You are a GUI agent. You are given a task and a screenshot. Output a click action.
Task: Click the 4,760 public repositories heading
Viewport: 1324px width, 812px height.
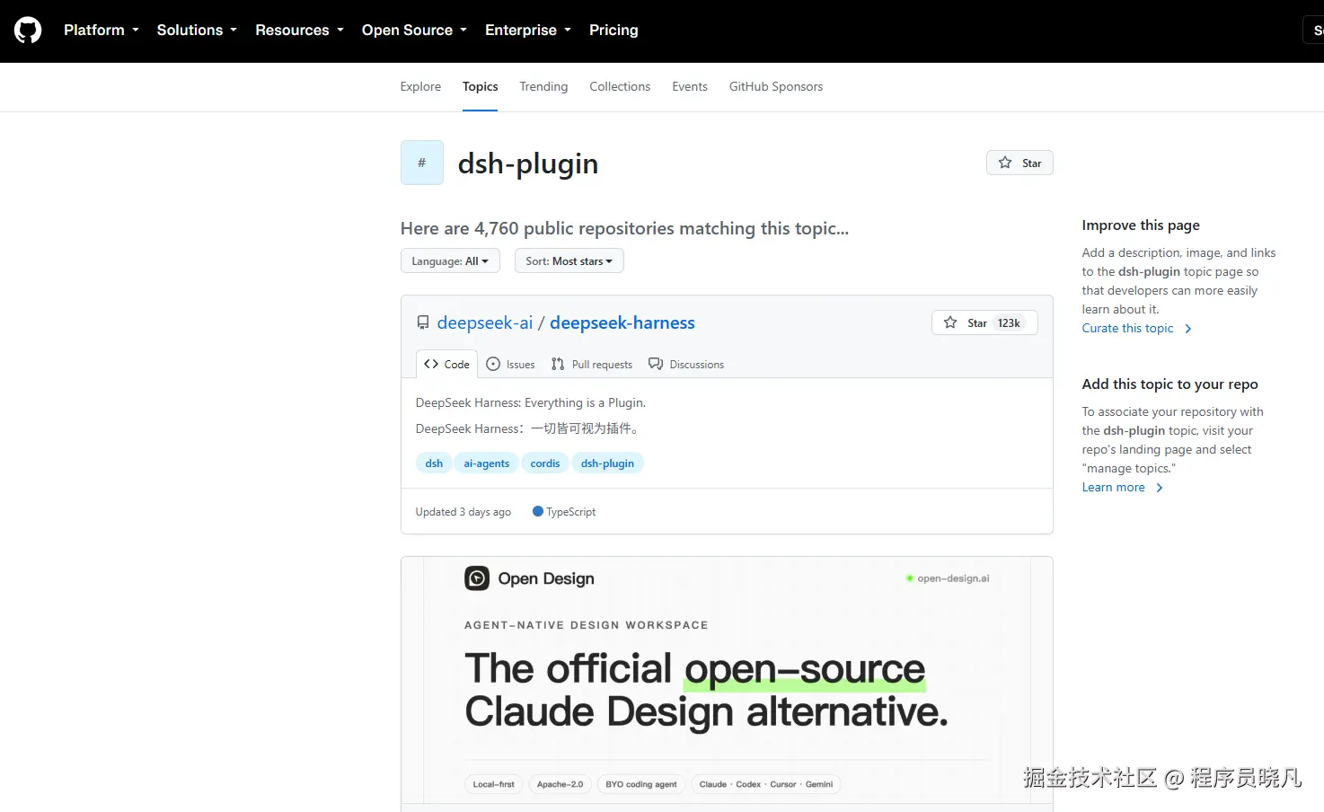click(624, 228)
